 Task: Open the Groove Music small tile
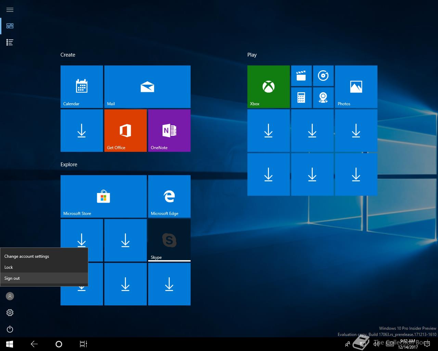pos(323,76)
